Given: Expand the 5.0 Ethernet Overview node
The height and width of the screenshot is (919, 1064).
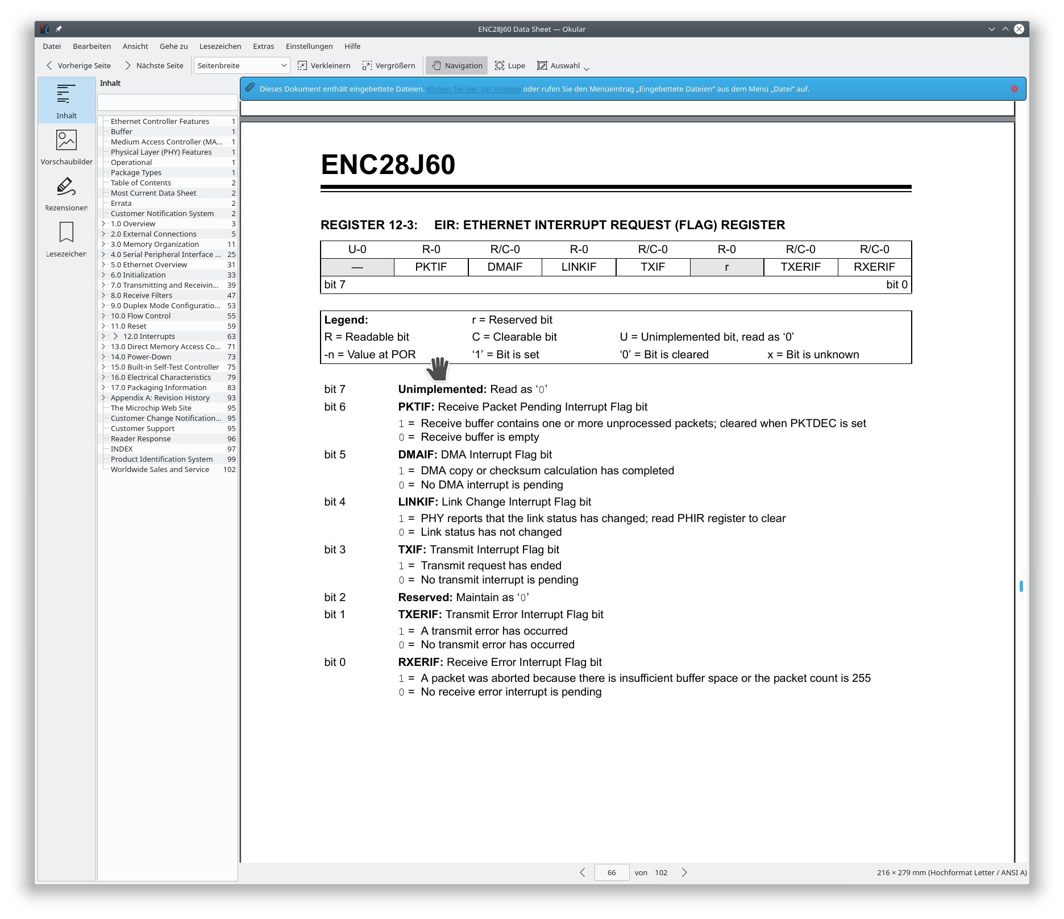Looking at the screenshot, I should click(x=103, y=264).
